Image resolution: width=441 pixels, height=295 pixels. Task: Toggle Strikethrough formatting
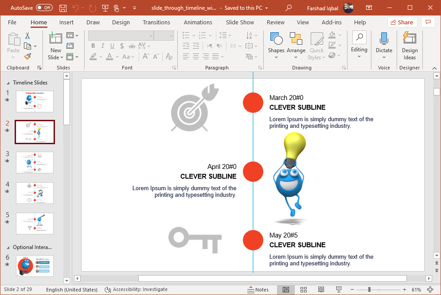(132, 46)
